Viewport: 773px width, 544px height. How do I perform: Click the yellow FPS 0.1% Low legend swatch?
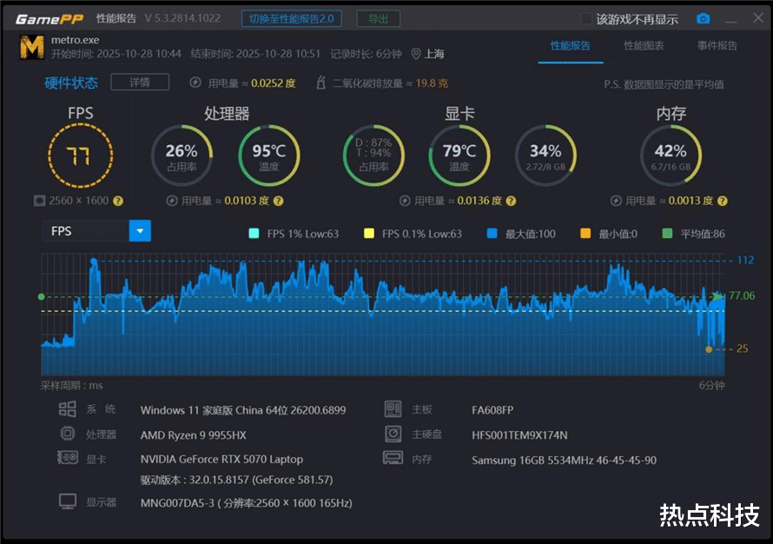(x=369, y=233)
